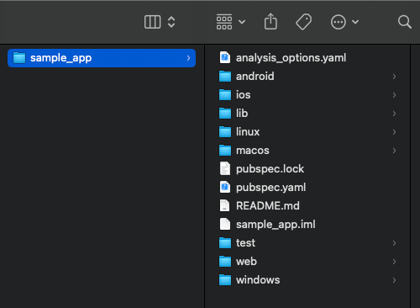This screenshot has width=420, height=308.
Task: Select the web folder
Action: click(307, 262)
